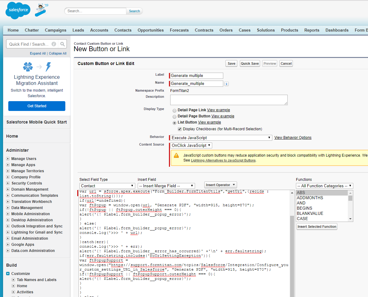
Task: Collapse the Customize section arrow
Action: 8,274
